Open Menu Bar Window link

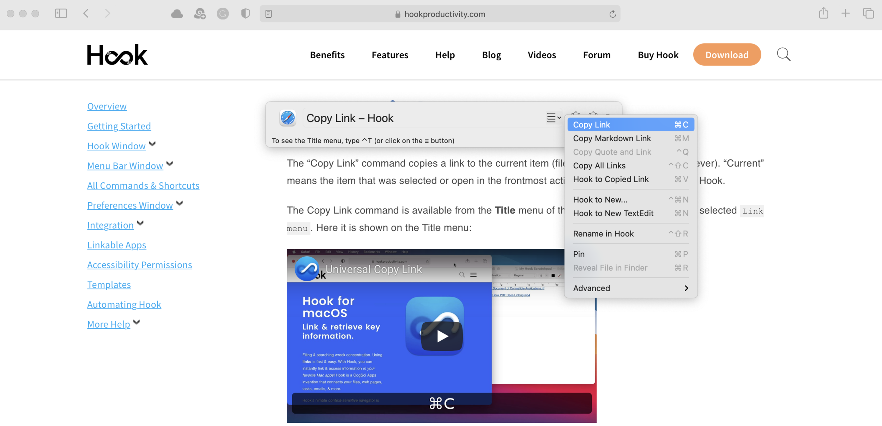tap(125, 166)
